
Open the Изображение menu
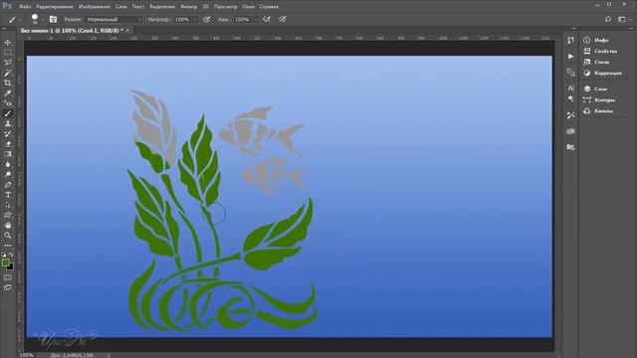95,7
